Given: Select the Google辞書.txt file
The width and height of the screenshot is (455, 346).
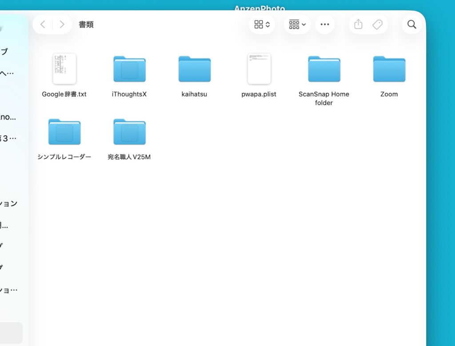Looking at the screenshot, I should click(x=64, y=69).
